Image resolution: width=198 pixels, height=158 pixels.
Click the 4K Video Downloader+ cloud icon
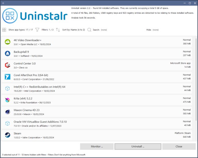(7, 42)
